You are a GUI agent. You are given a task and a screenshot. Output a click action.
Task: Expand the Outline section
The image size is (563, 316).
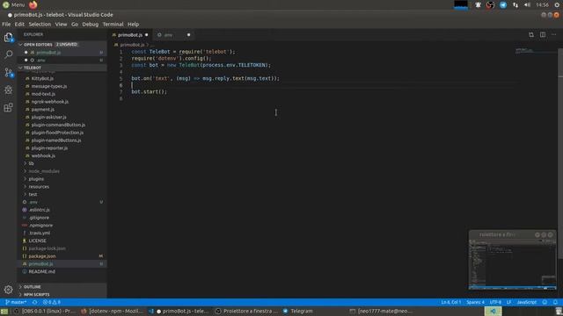(62, 287)
